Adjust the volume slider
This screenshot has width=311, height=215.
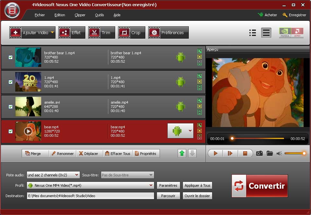[294, 153]
